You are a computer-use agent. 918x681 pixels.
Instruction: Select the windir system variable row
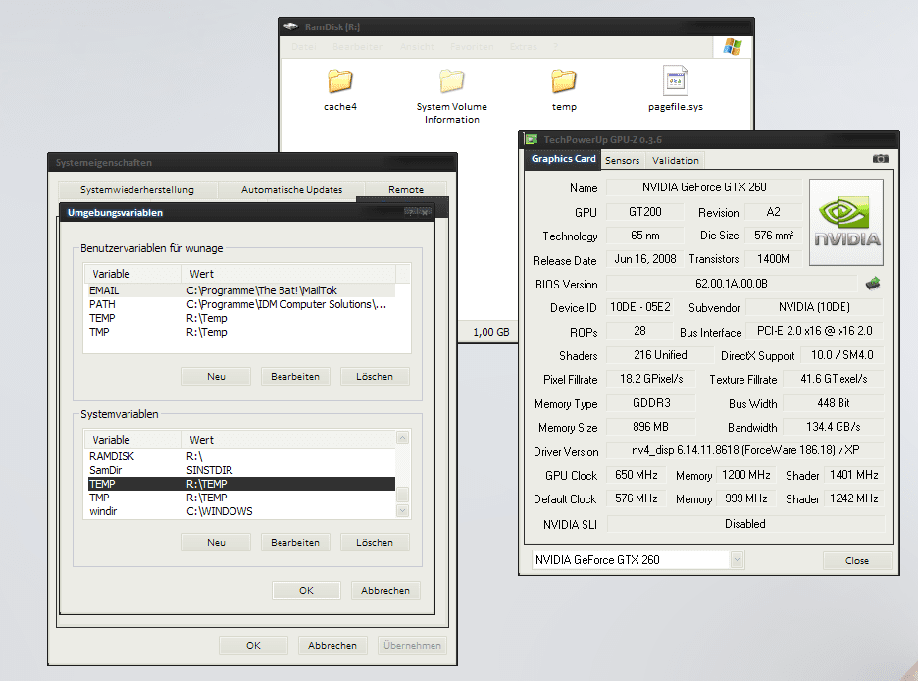[241, 511]
